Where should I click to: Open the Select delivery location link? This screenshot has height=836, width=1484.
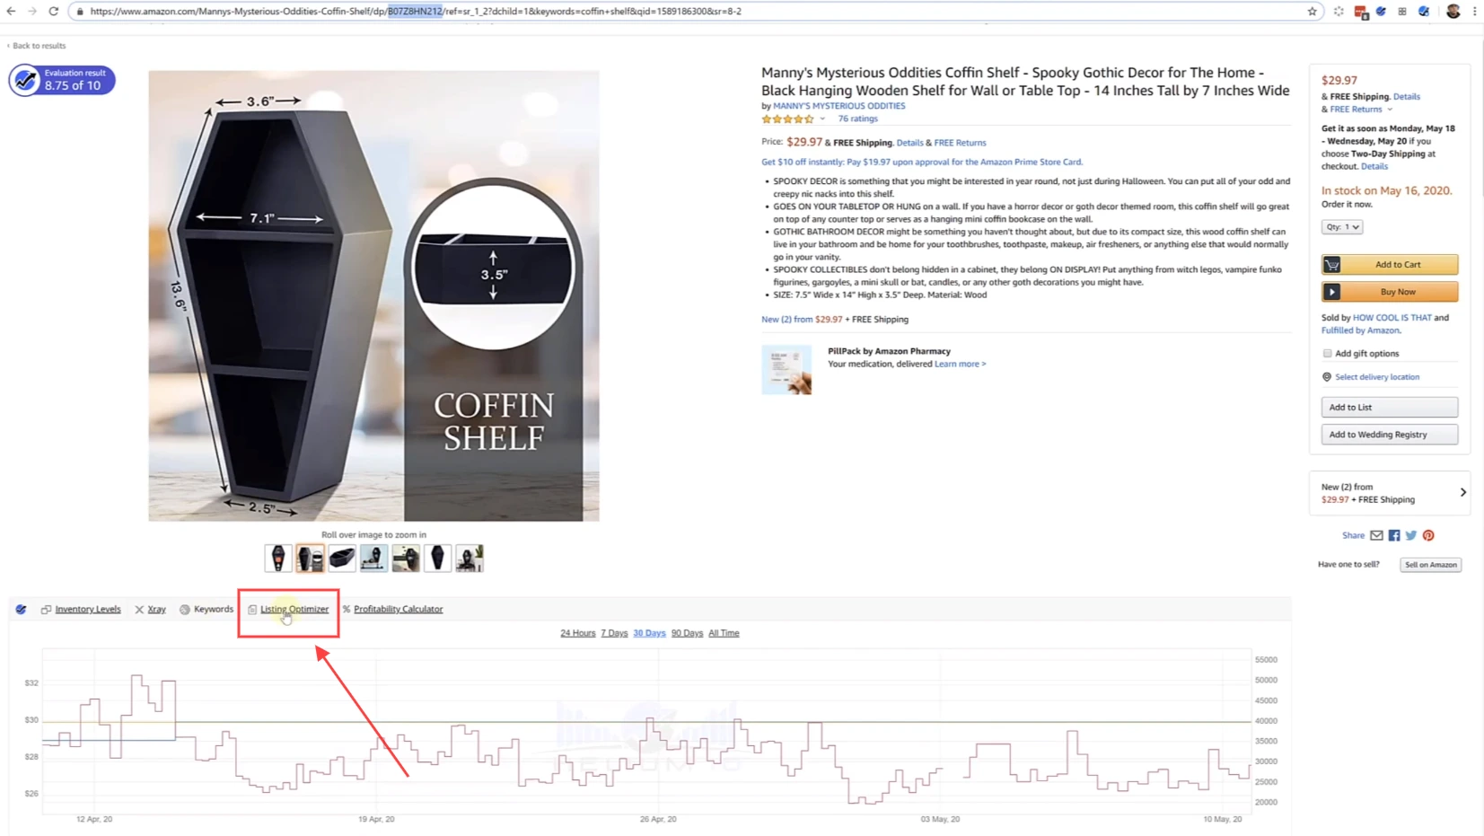[x=1376, y=377]
